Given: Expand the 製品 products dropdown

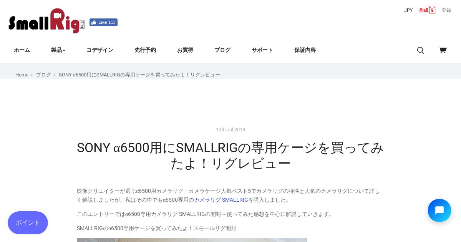Looking at the screenshot, I should (x=58, y=50).
